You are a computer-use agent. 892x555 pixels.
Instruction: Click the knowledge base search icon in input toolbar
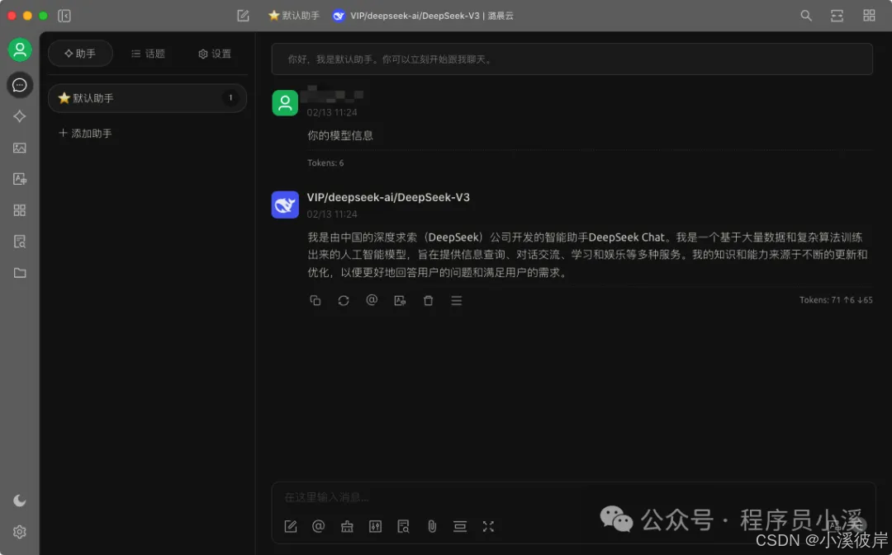pyautogui.click(x=403, y=527)
